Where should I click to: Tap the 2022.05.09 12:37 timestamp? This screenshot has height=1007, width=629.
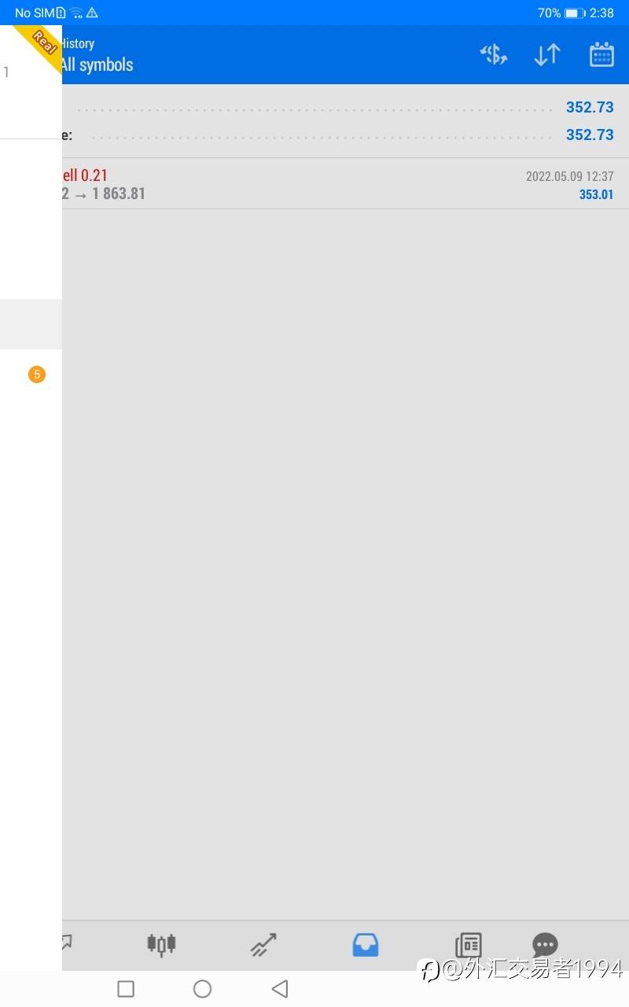point(570,177)
